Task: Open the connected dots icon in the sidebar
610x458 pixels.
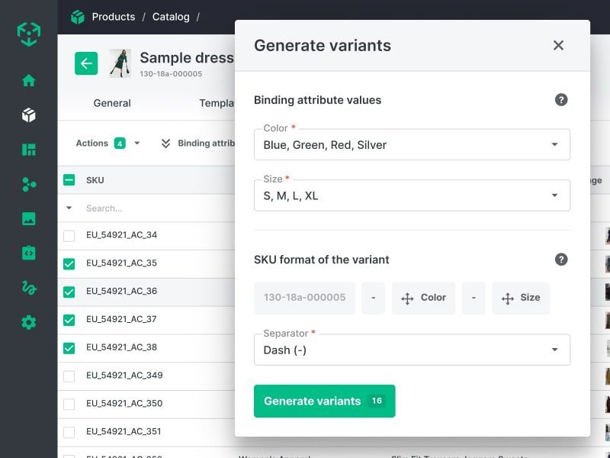Action: point(29,184)
